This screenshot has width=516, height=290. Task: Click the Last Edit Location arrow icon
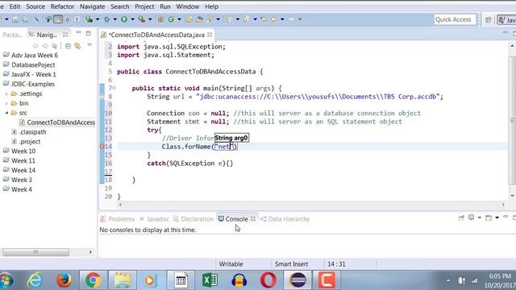point(264,19)
